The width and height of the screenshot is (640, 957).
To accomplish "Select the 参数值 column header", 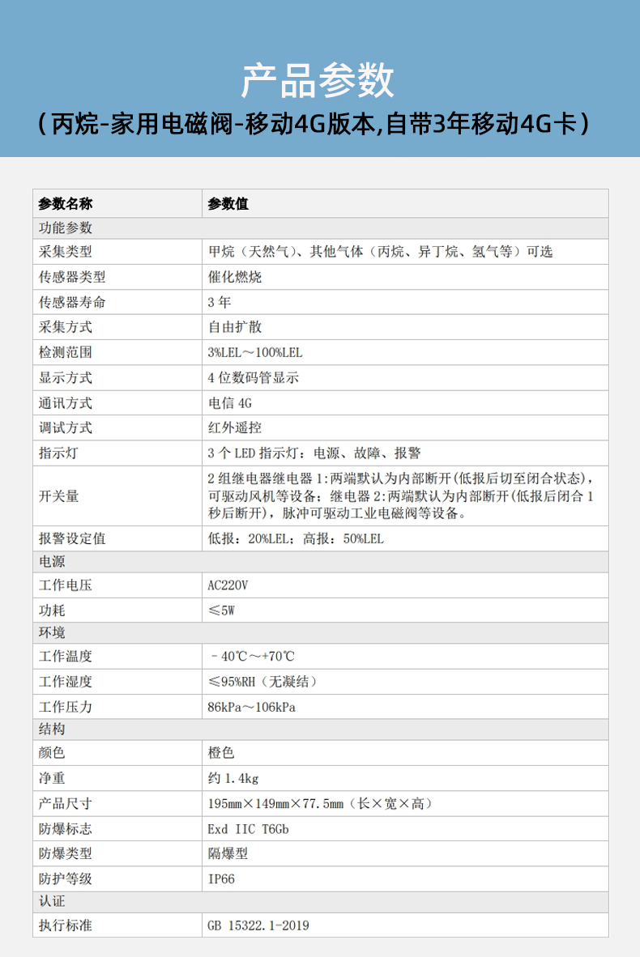I will click(228, 204).
